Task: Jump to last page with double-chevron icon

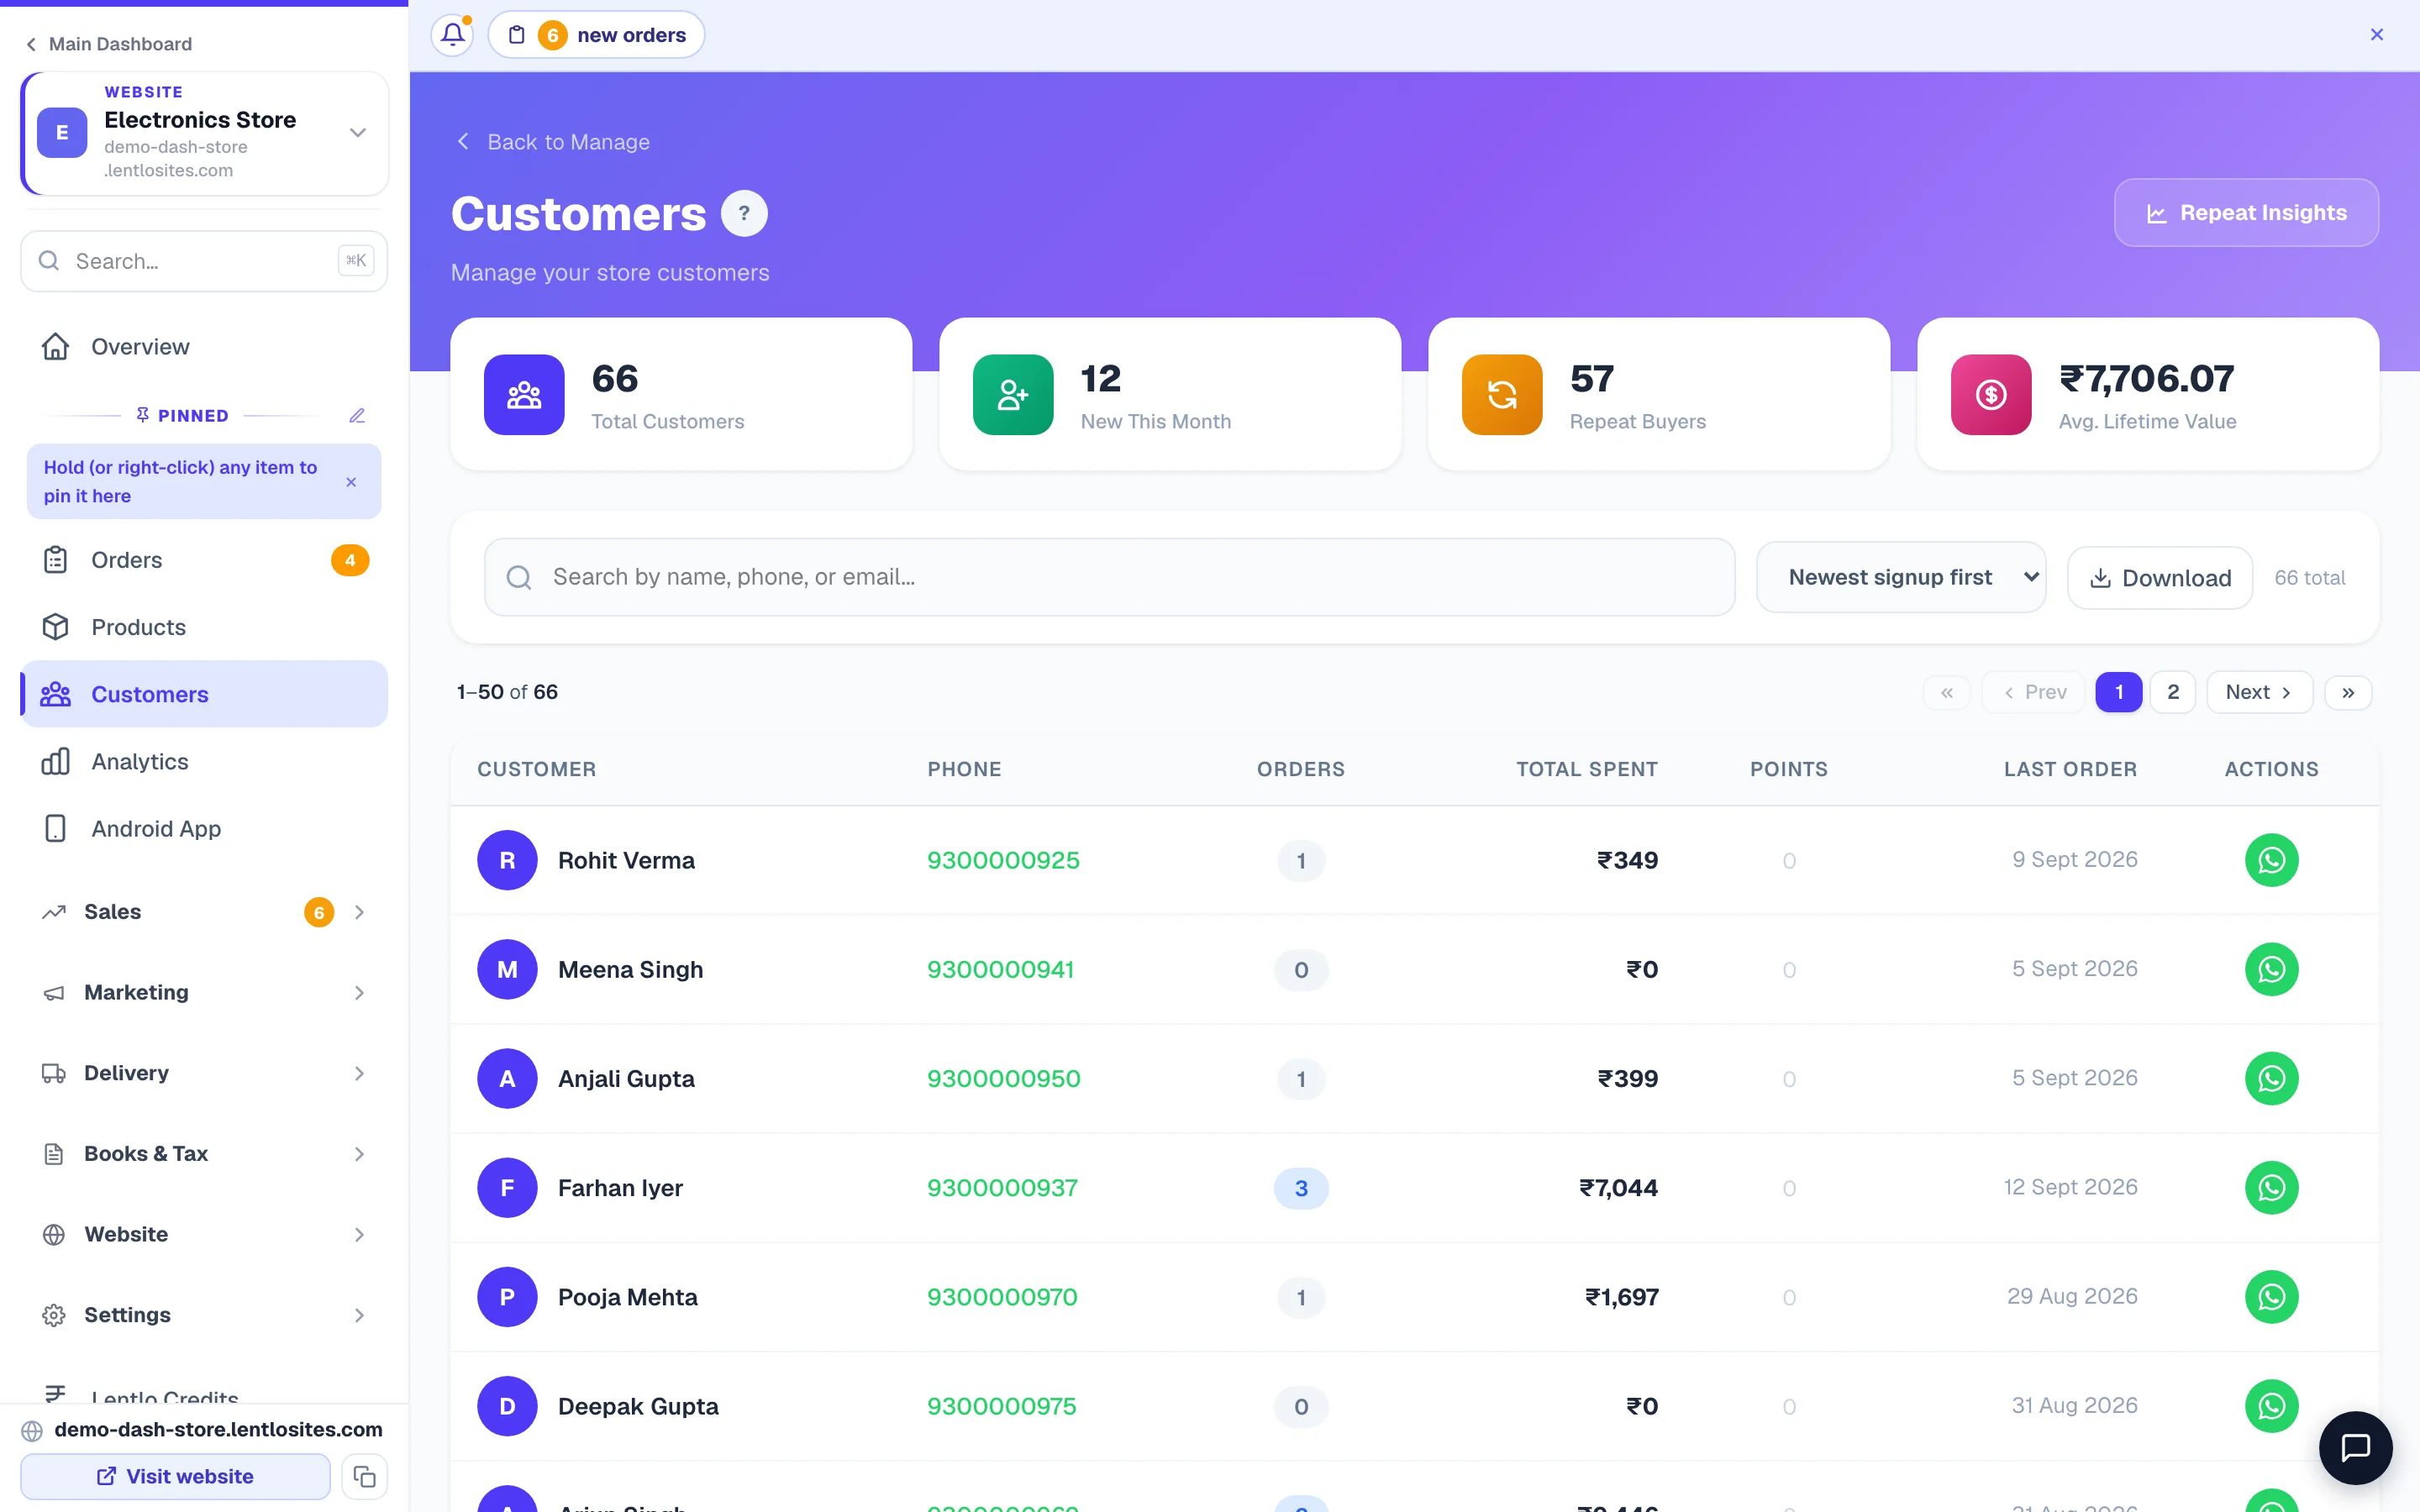Action: 2347,692
